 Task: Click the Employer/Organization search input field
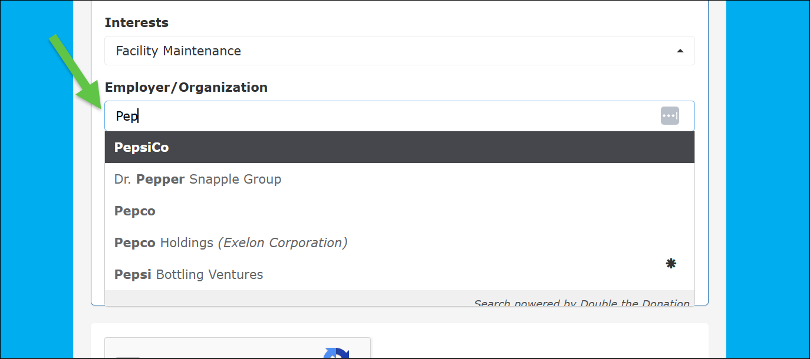[x=400, y=116]
